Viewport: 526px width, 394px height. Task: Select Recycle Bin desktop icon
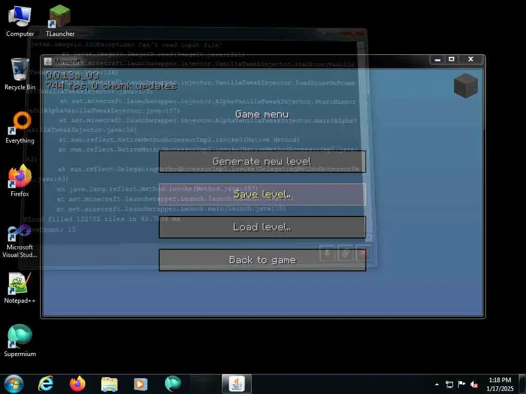[x=20, y=74]
